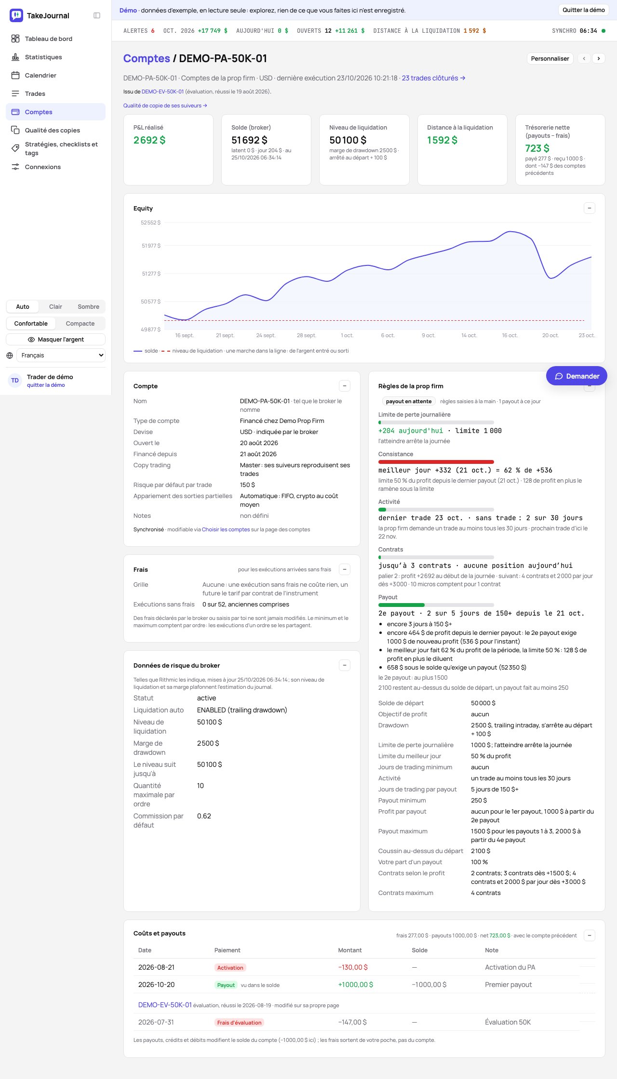The image size is (617, 1079).
Task: Go to previous account arrow
Action: tap(584, 58)
